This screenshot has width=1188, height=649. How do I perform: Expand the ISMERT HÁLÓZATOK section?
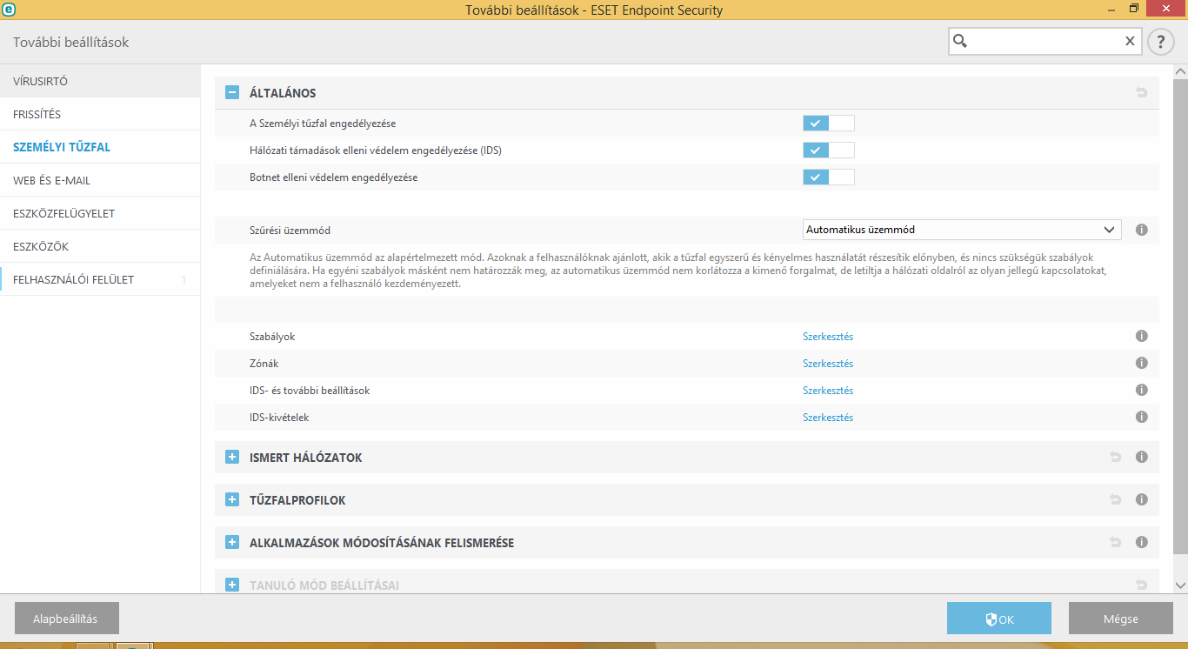232,457
